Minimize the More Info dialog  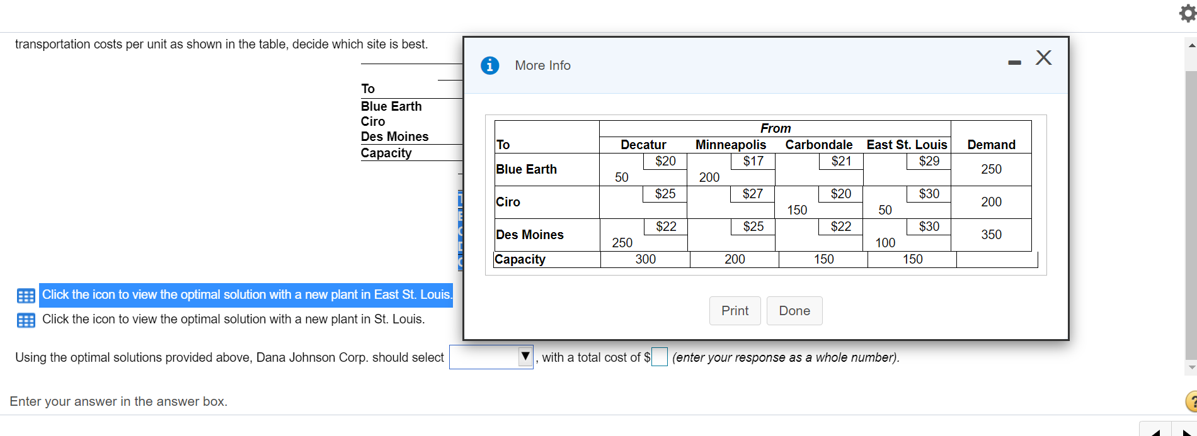pos(1014,62)
